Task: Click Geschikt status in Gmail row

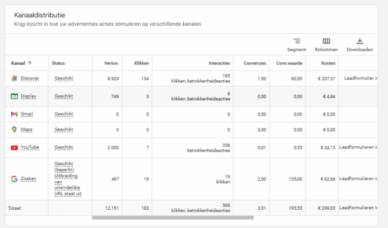Action: pyautogui.click(x=64, y=114)
